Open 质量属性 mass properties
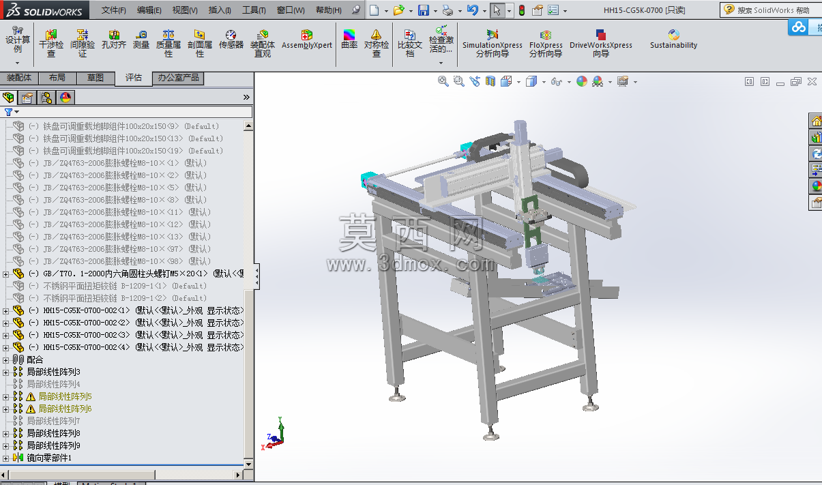822x485 pixels. pyautogui.click(x=168, y=44)
